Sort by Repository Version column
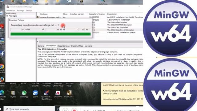 (96, 14)
